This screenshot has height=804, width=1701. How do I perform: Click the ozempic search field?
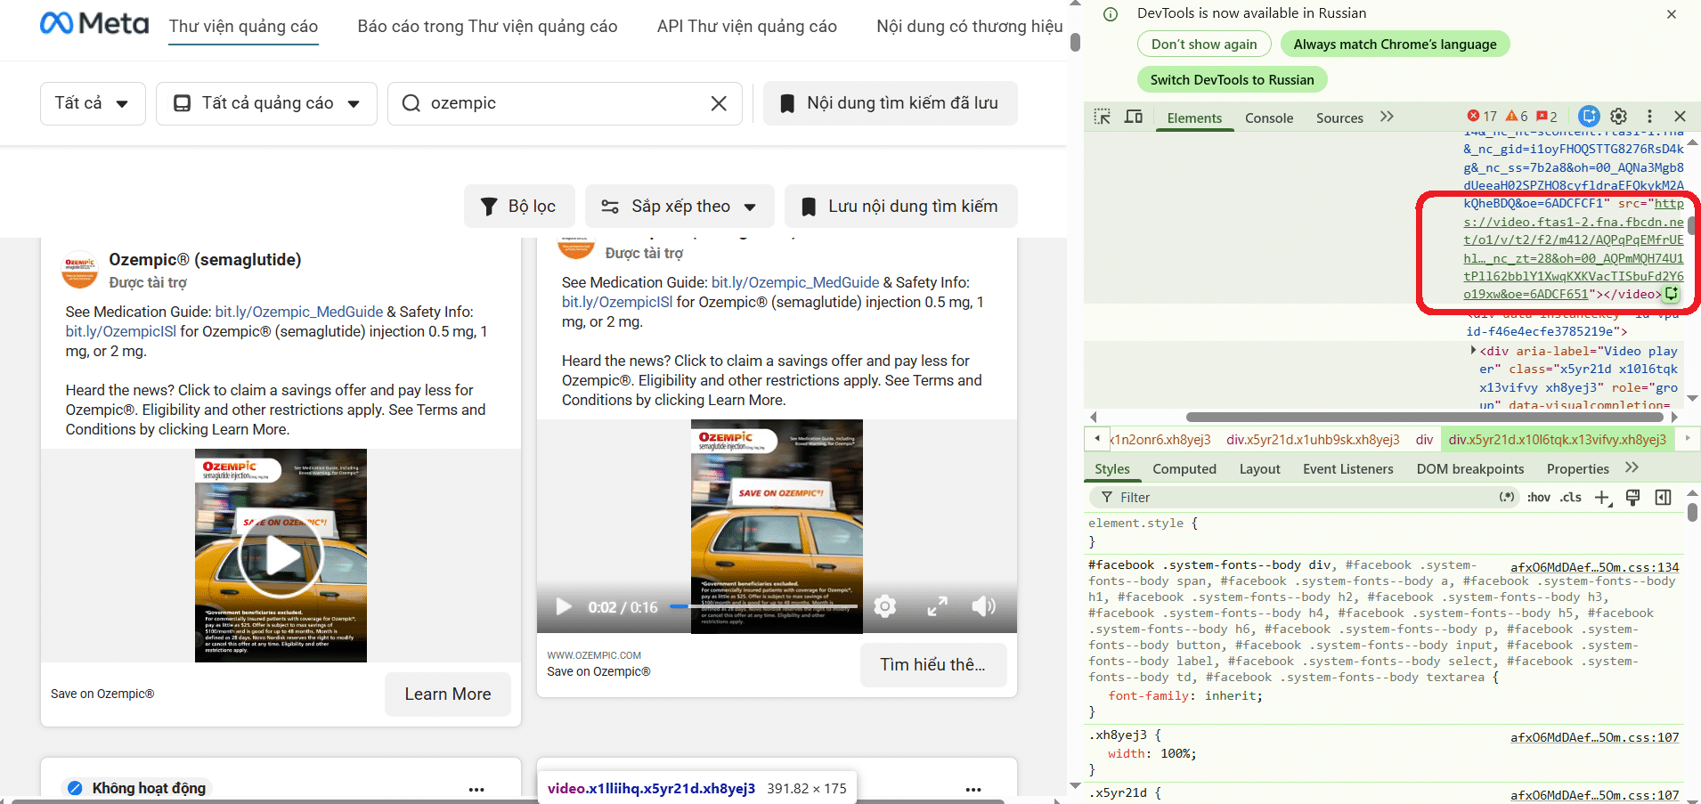tap(565, 103)
